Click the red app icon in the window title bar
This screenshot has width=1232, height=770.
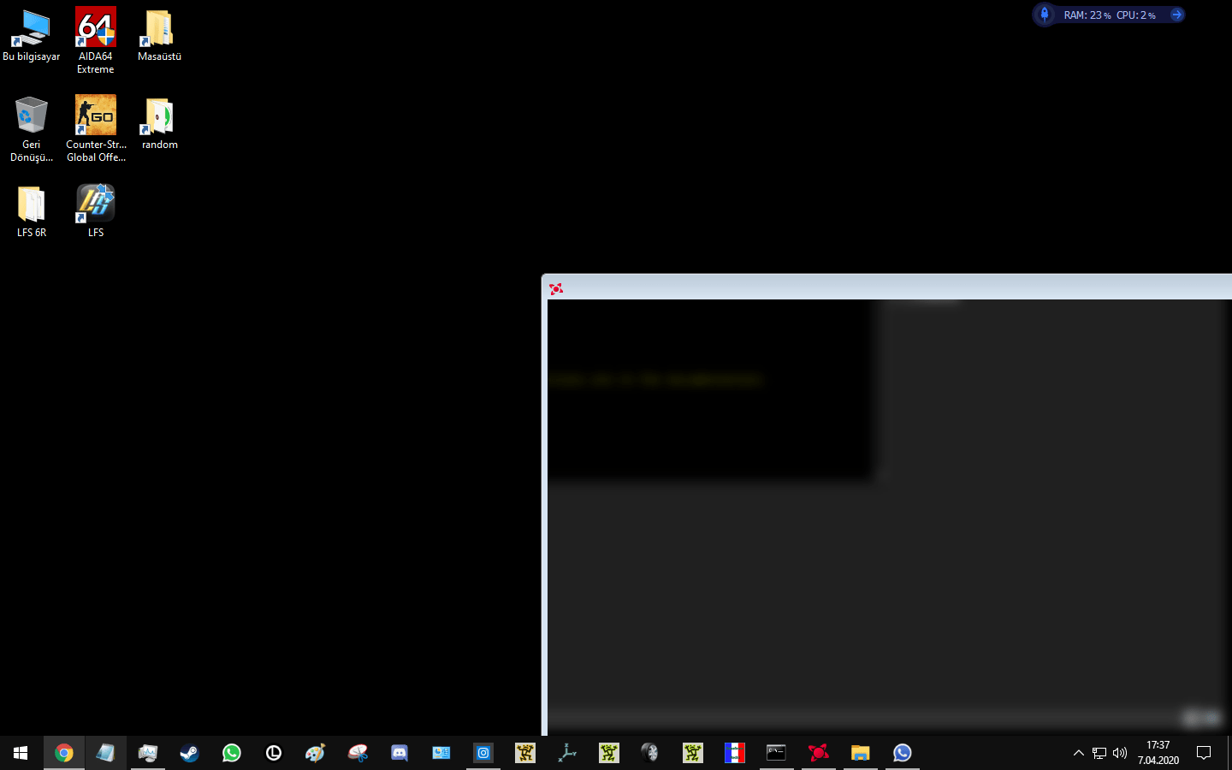(556, 289)
